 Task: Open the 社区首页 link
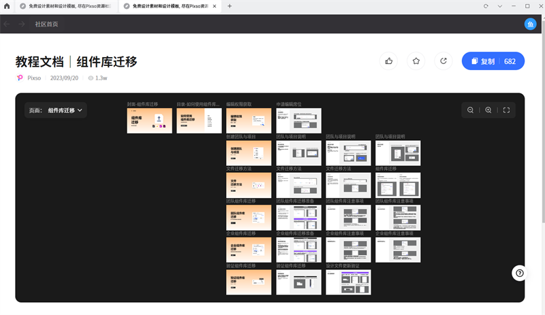(x=46, y=24)
